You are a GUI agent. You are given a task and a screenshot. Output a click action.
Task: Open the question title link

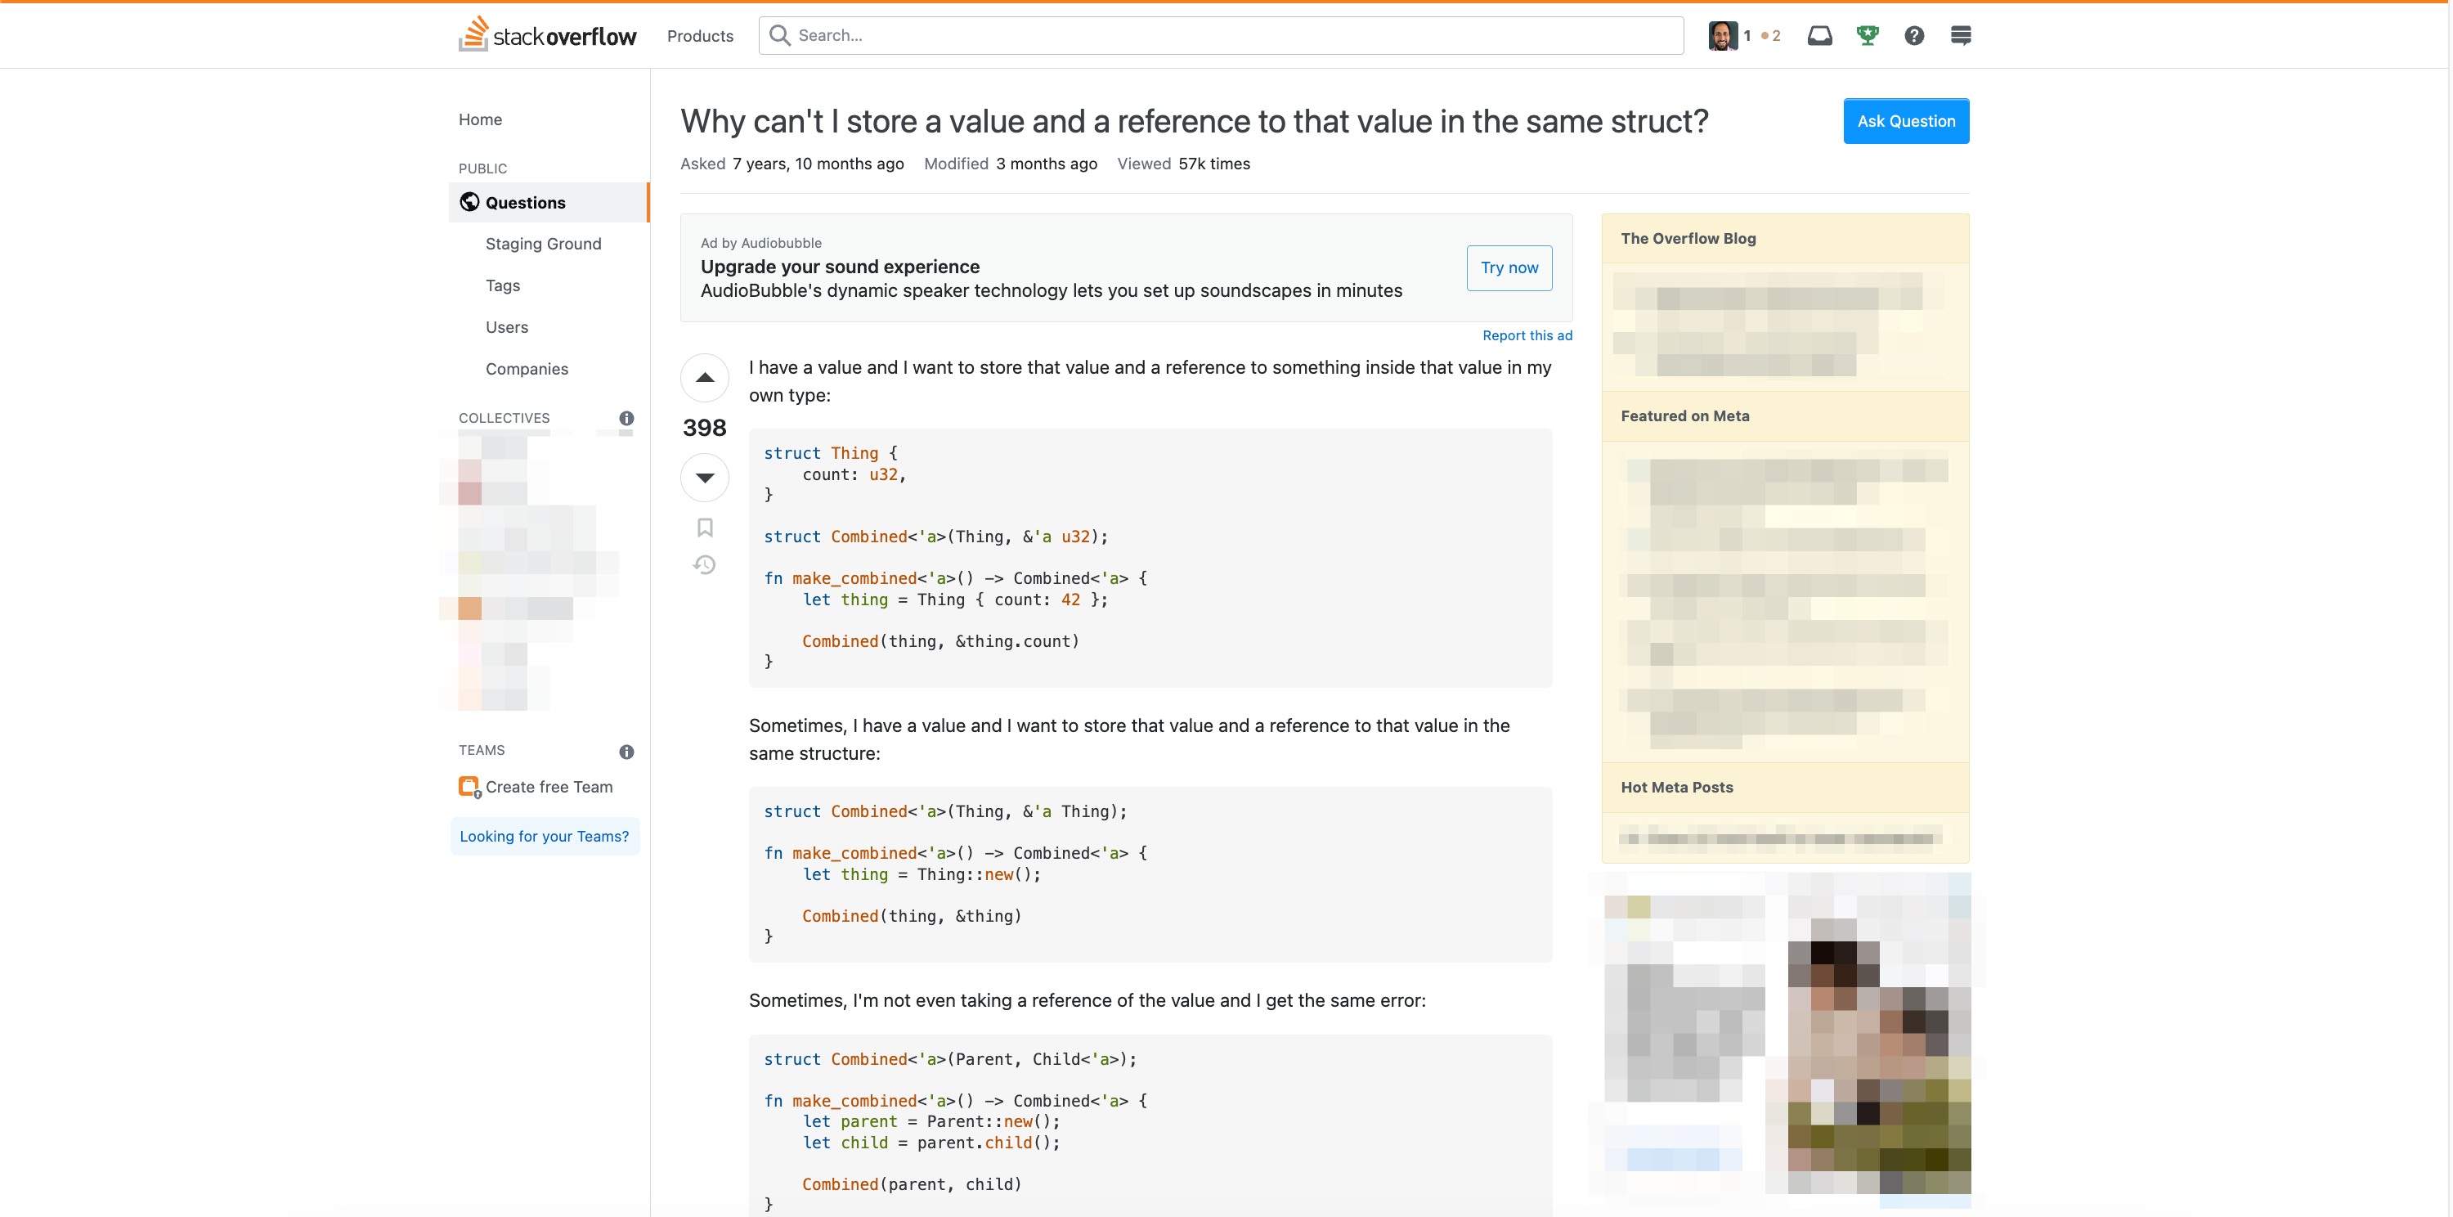pos(1194,121)
